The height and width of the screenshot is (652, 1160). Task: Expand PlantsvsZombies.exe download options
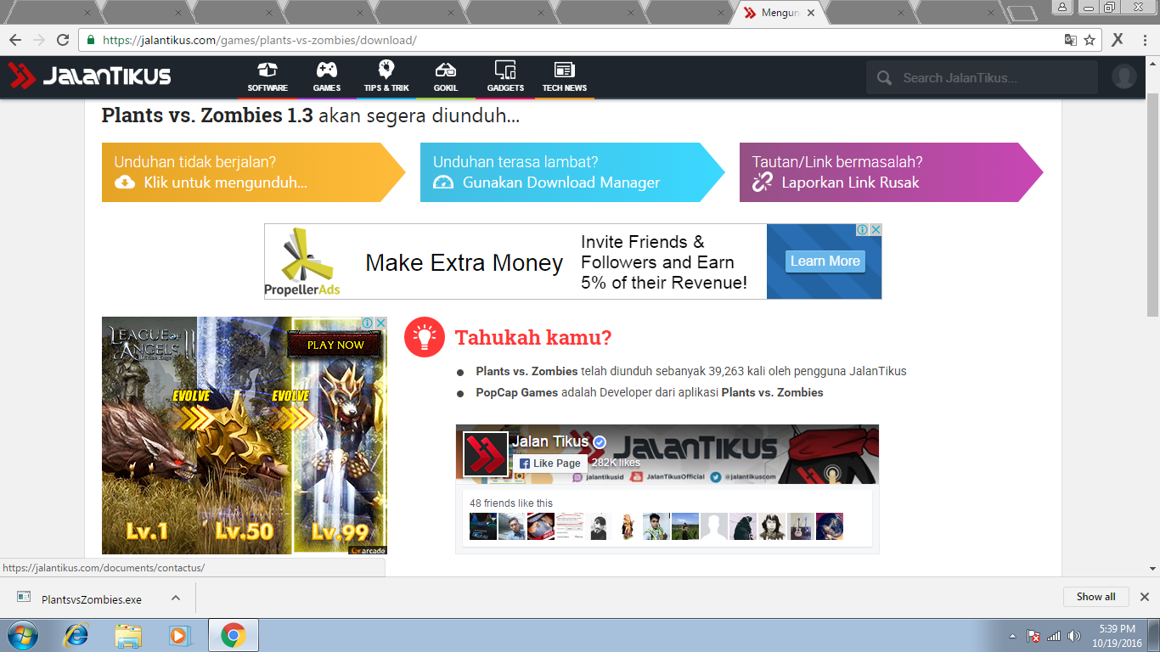pos(176,598)
